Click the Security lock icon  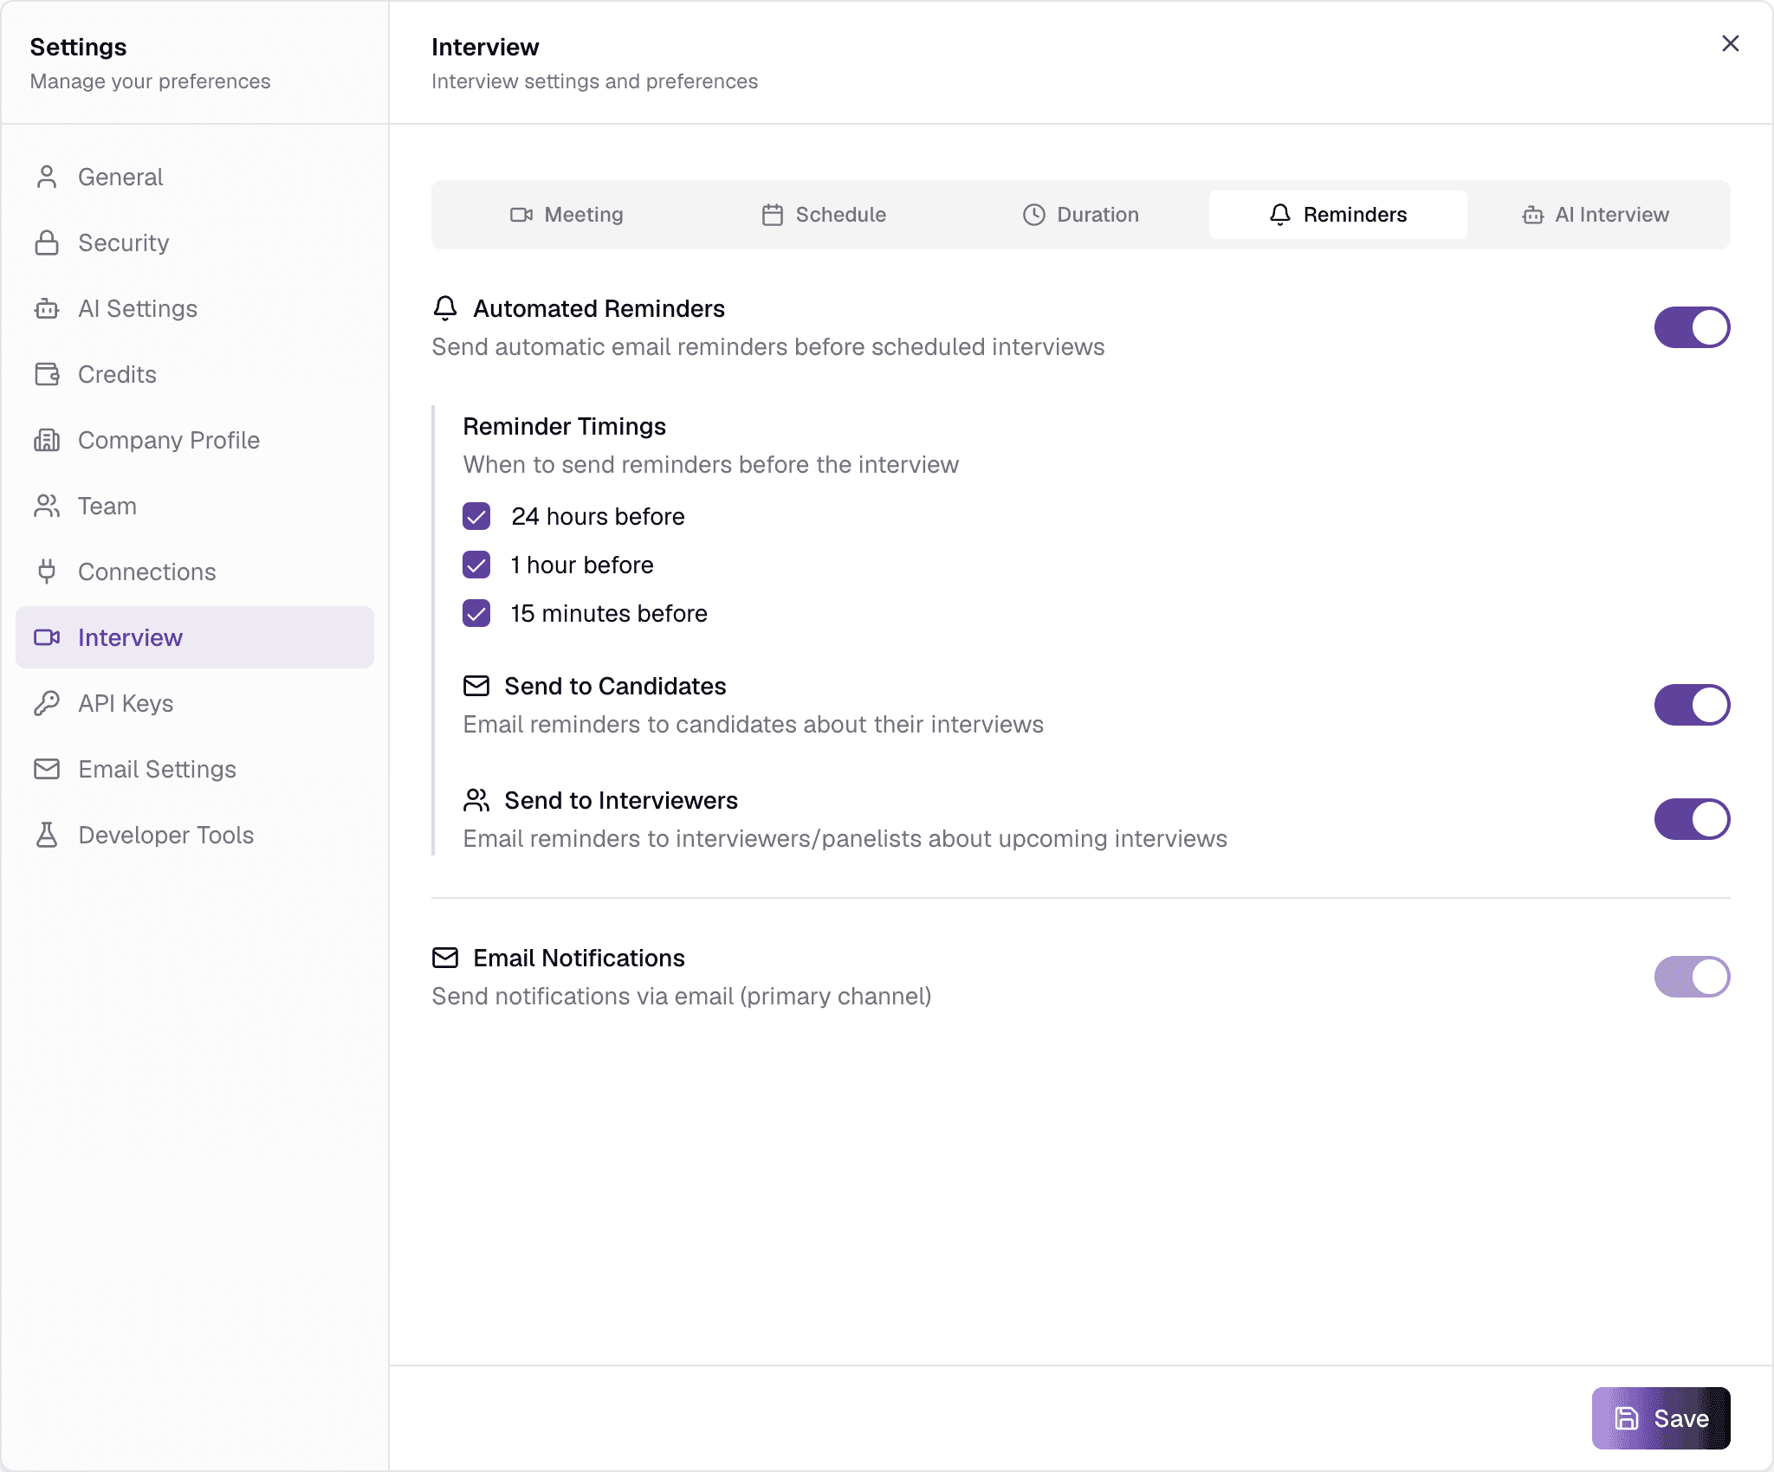point(47,242)
